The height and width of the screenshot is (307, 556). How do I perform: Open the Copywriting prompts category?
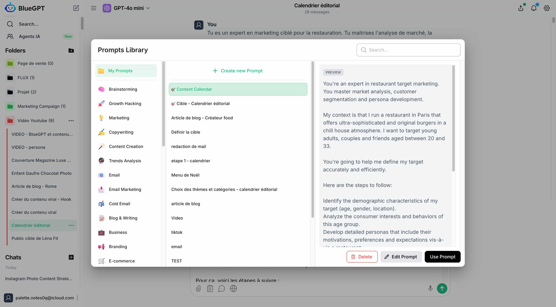121,132
